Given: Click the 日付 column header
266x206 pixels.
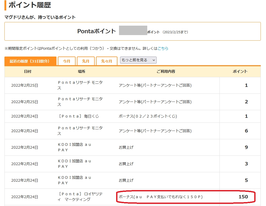Looking at the screenshot, I should [x=28, y=71].
